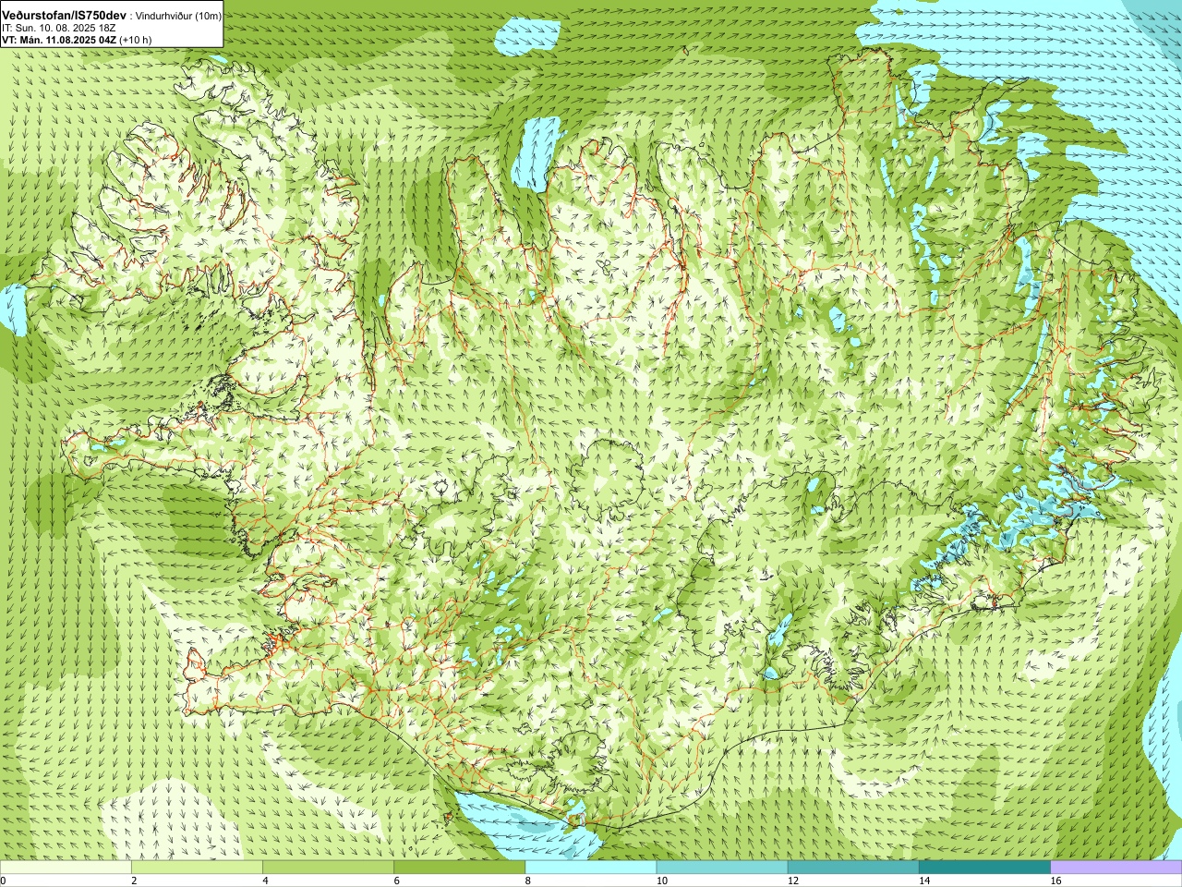Click the 'Veðurstofan/IS750dev' title text
The height and width of the screenshot is (887, 1182).
coord(64,16)
